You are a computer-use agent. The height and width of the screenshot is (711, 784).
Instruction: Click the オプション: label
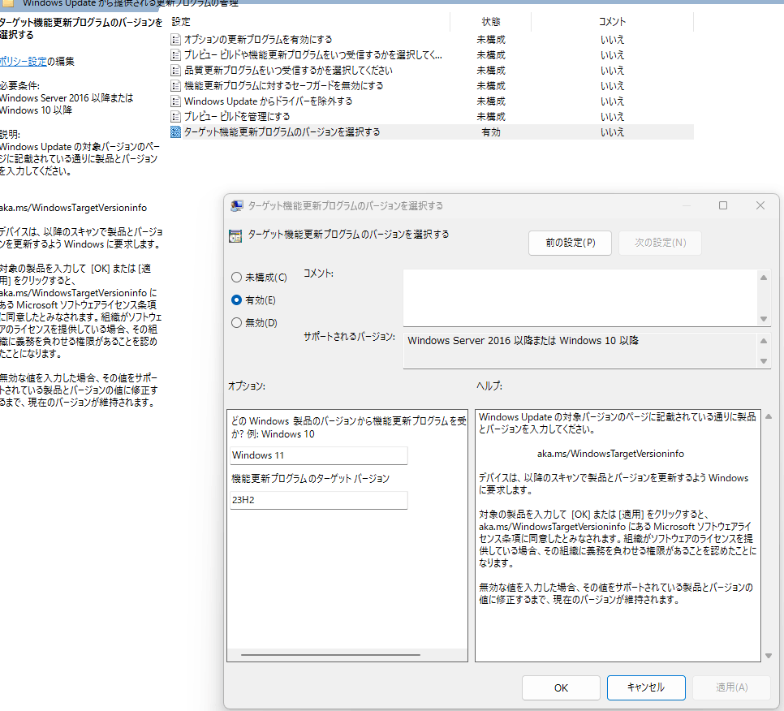point(247,386)
